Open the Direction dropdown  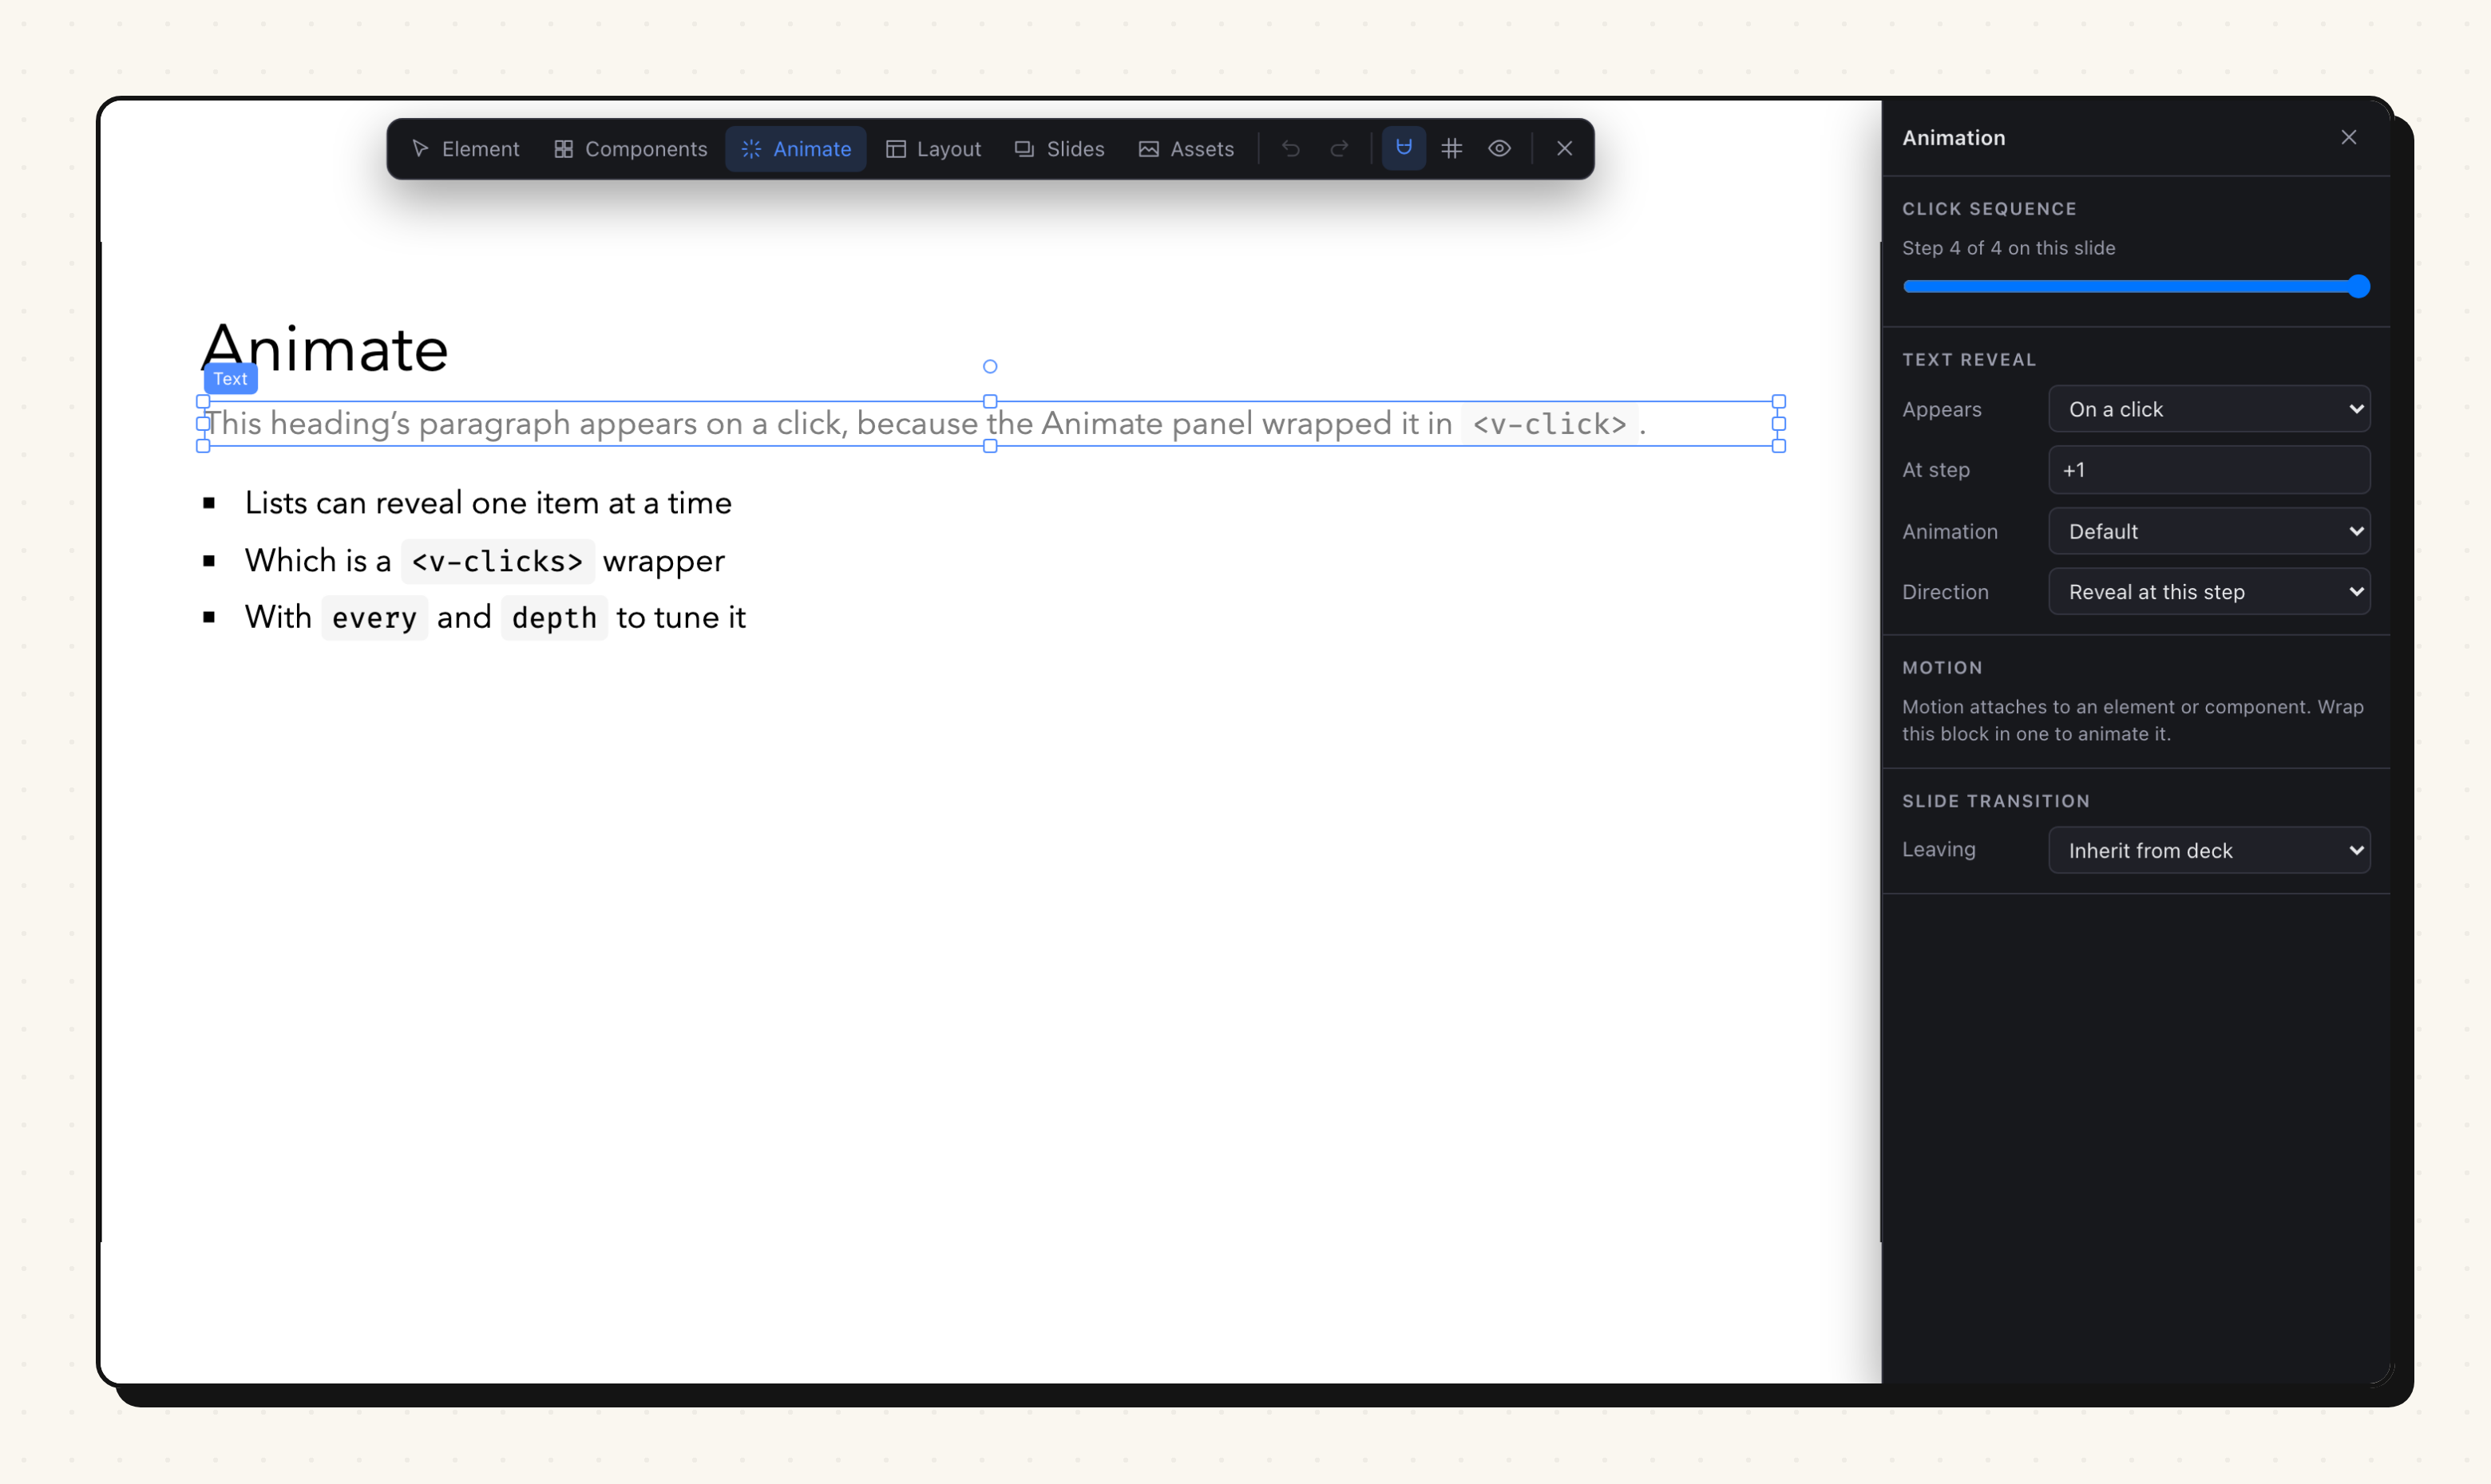(2209, 592)
